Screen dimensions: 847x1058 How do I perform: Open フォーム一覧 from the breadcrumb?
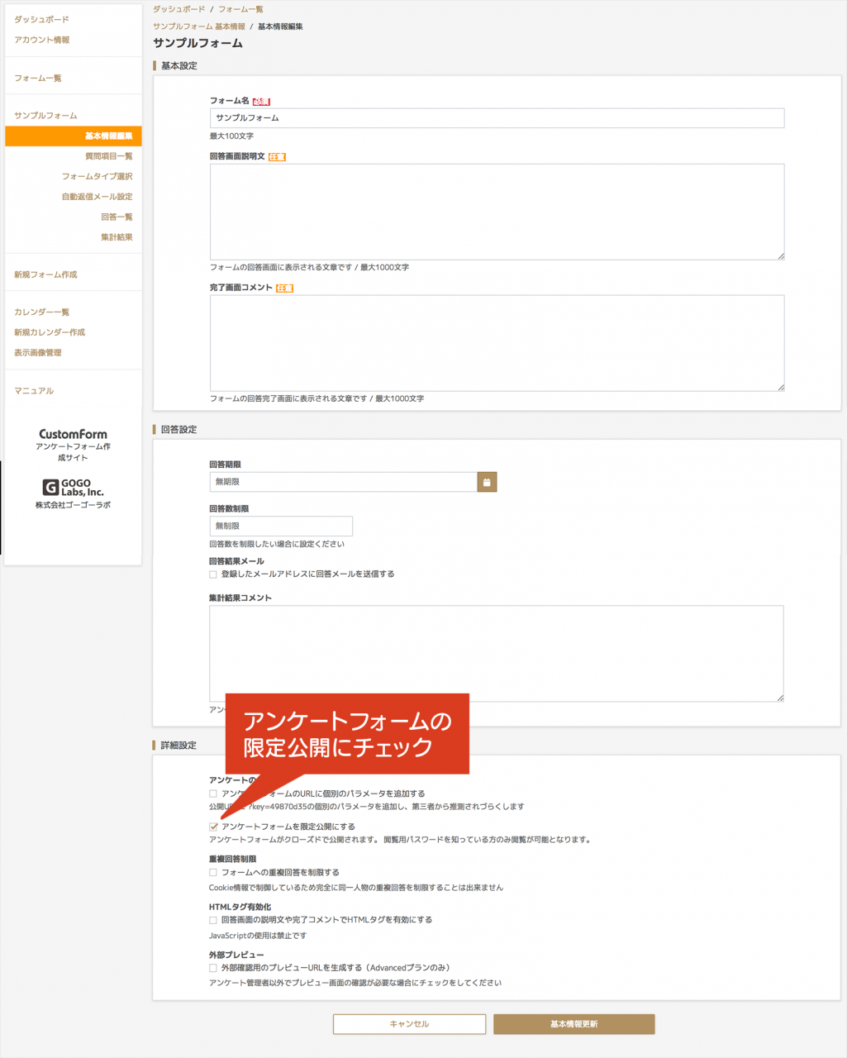click(x=241, y=8)
